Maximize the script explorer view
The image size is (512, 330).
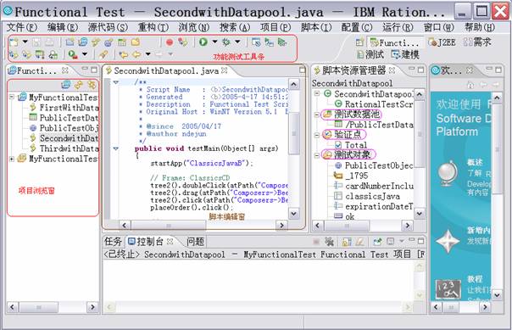(x=421, y=70)
